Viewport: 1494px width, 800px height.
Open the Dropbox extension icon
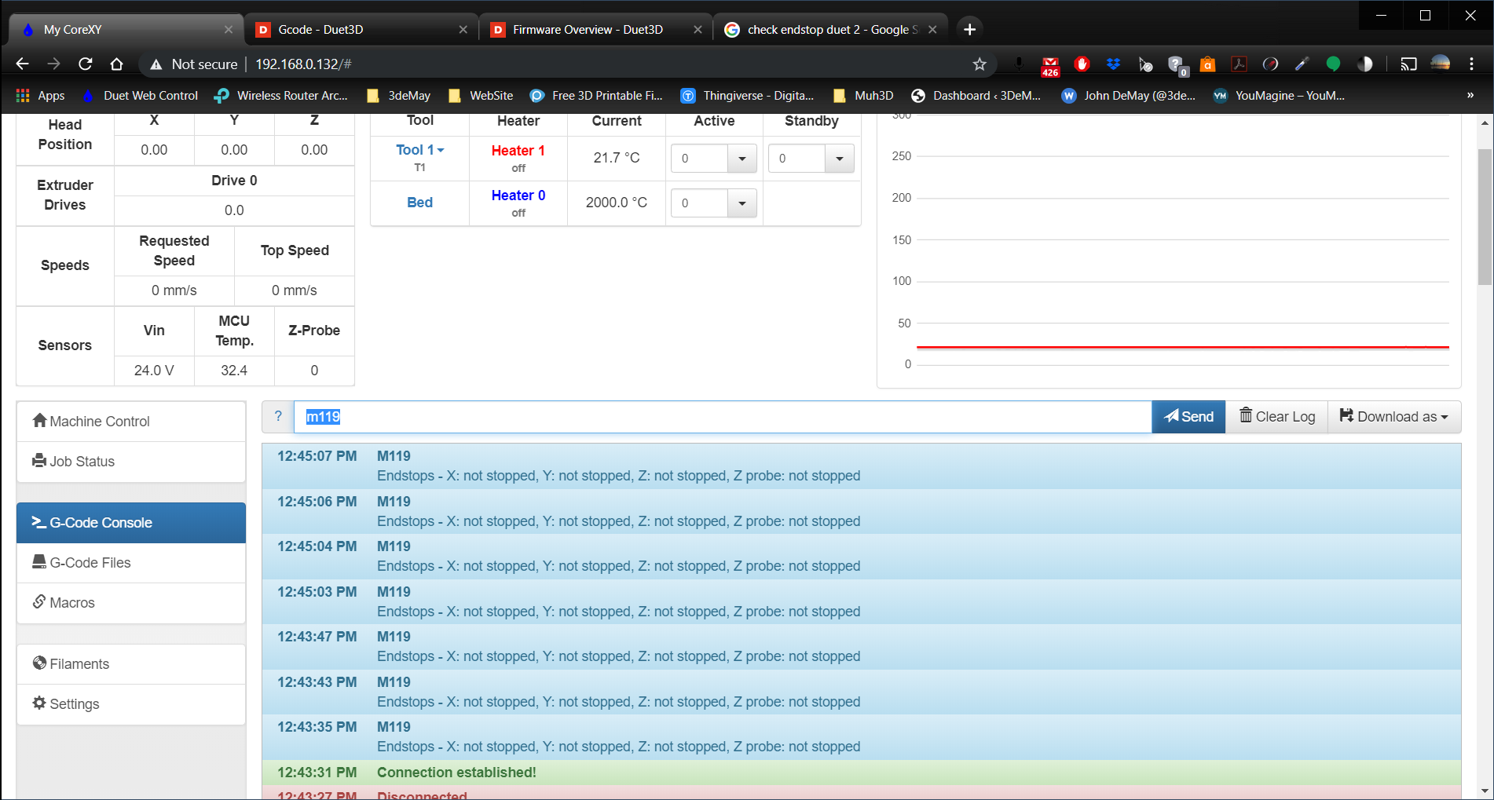[1113, 64]
